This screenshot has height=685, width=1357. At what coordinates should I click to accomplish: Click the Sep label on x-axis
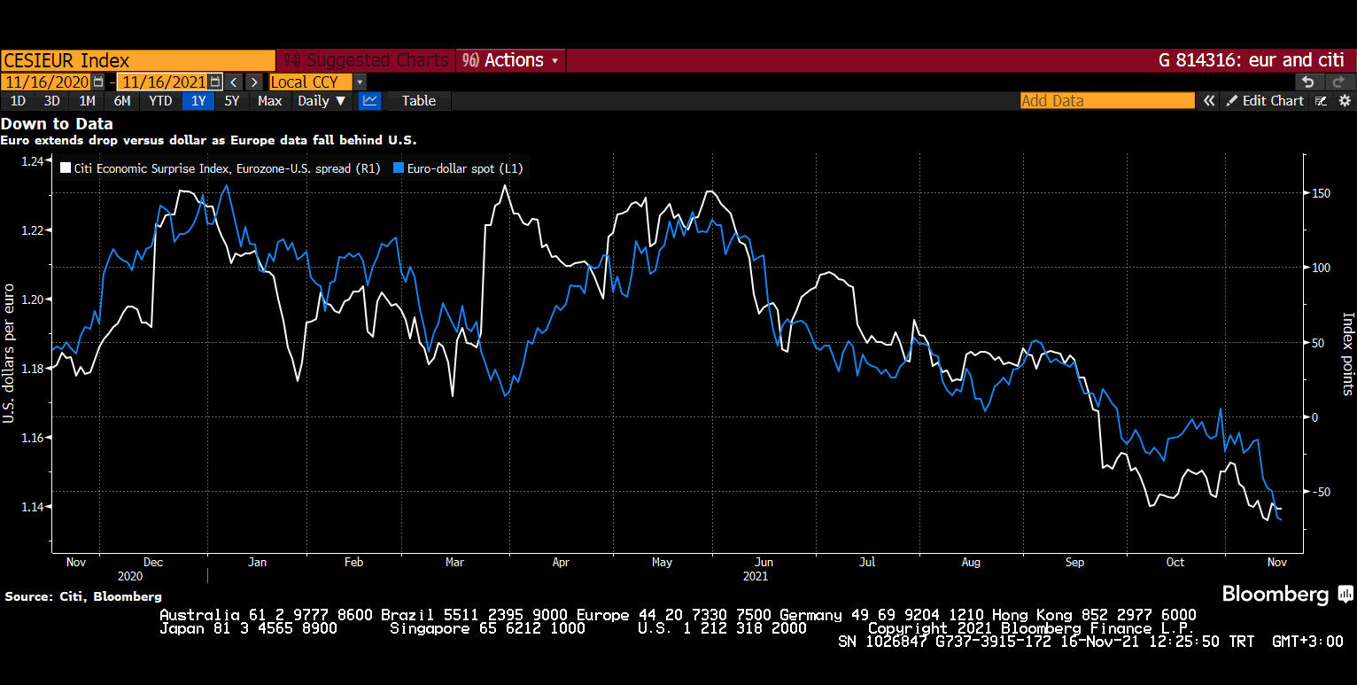click(x=1074, y=563)
